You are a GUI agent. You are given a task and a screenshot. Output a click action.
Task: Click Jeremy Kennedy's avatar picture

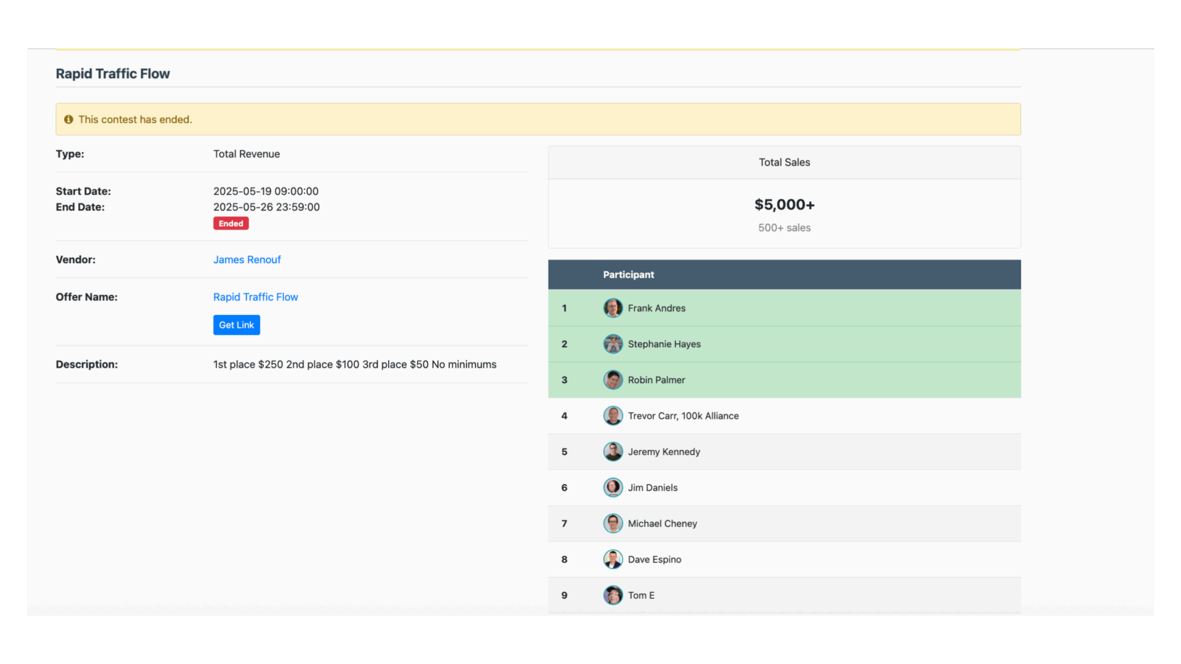pos(613,451)
